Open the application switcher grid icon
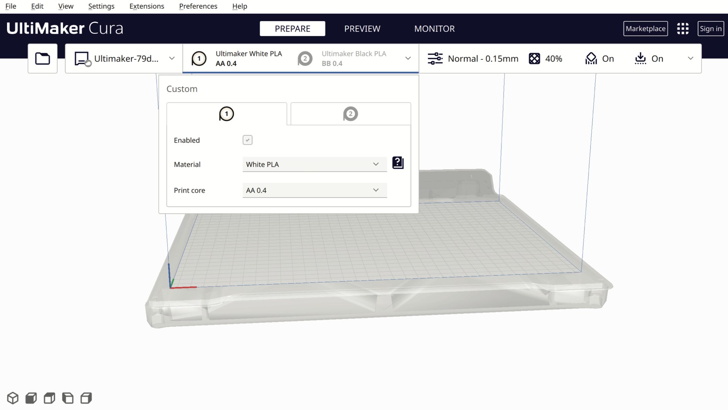Viewport: 728px width, 410px height. [x=683, y=29]
